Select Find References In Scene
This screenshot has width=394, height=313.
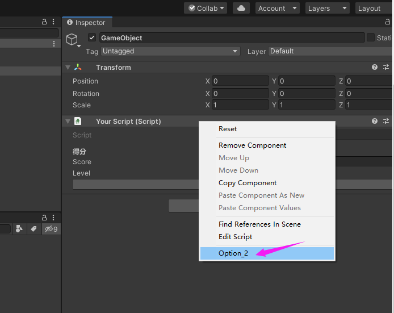pyautogui.click(x=267, y=224)
